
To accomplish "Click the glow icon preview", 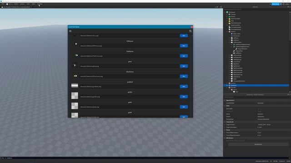I will click(75, 65).
